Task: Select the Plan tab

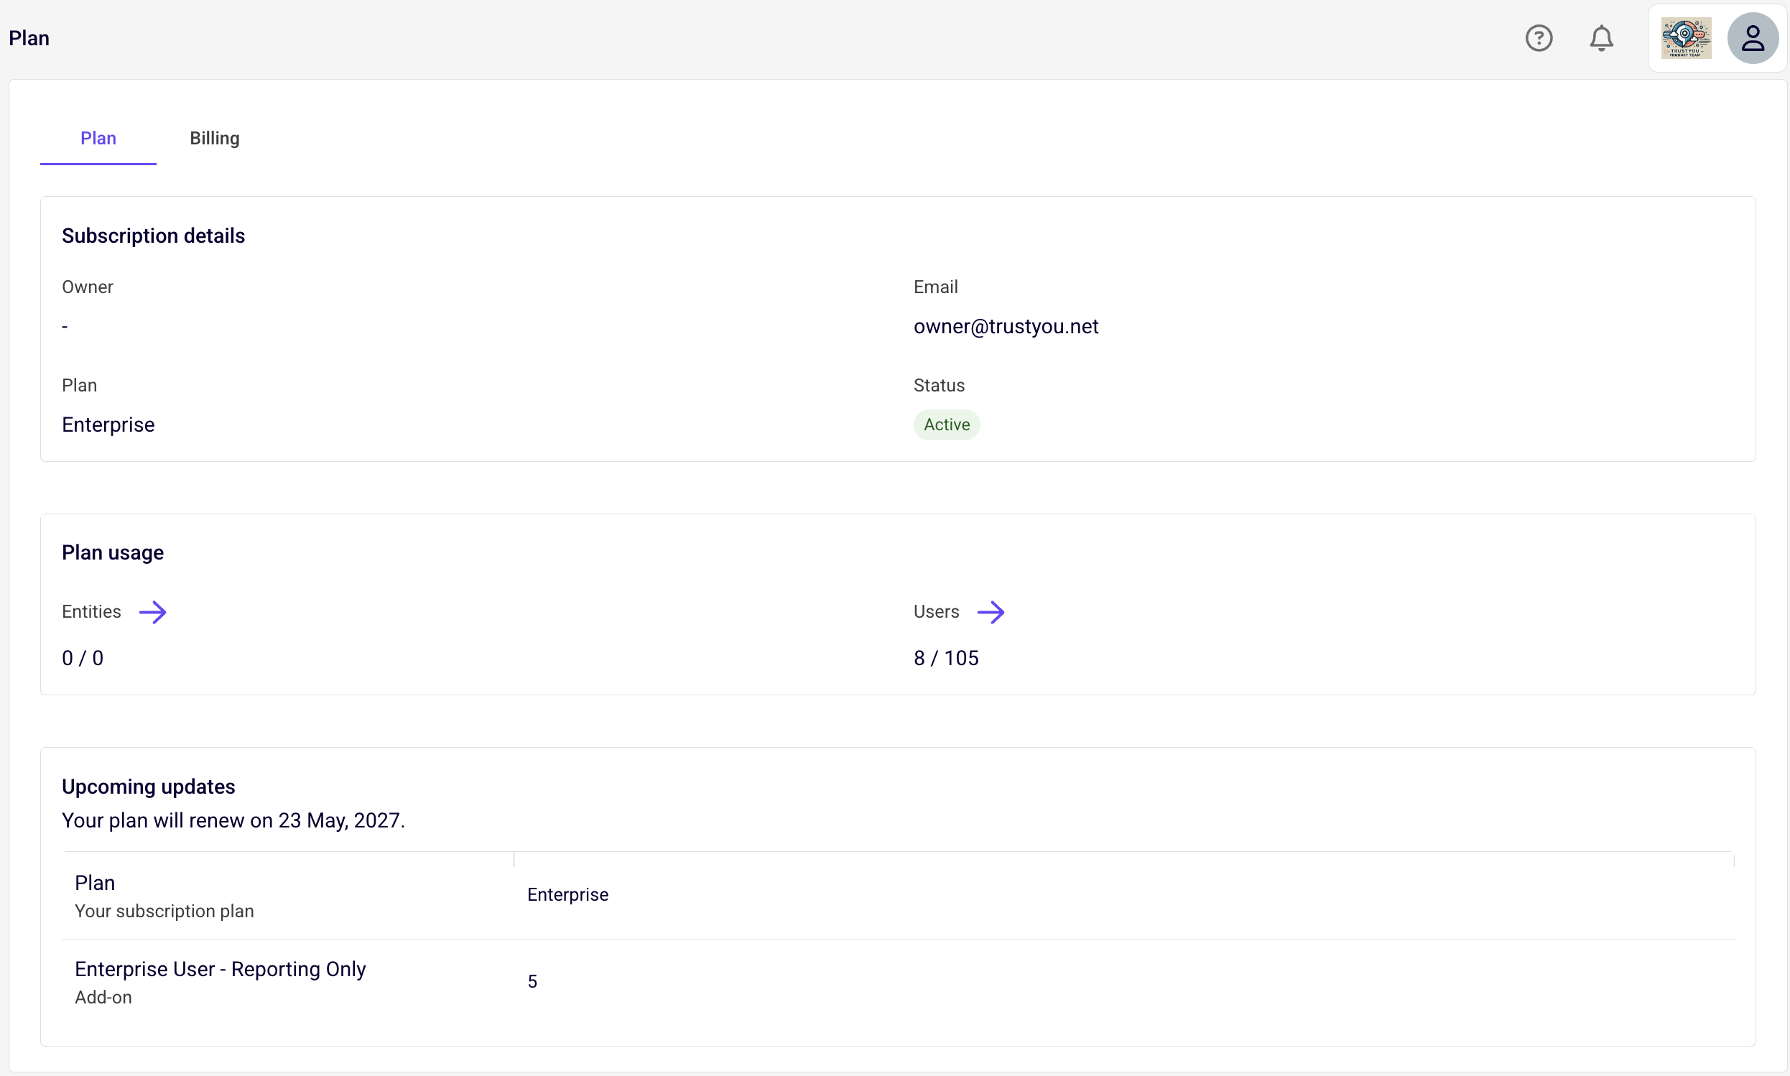Action: 98,138
